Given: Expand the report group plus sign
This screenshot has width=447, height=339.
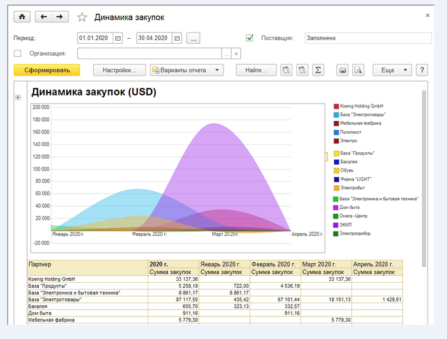Looking at the screenshot, I should coord(18,97).
